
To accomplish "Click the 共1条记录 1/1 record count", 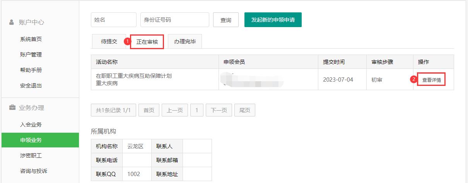I will pyautogui.click(x=113, y=110).
